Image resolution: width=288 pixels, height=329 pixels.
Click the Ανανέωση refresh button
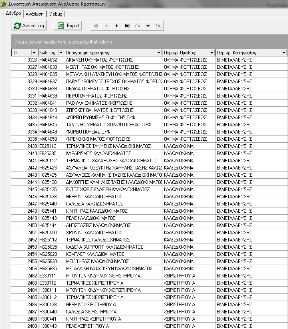pos(29,26)
